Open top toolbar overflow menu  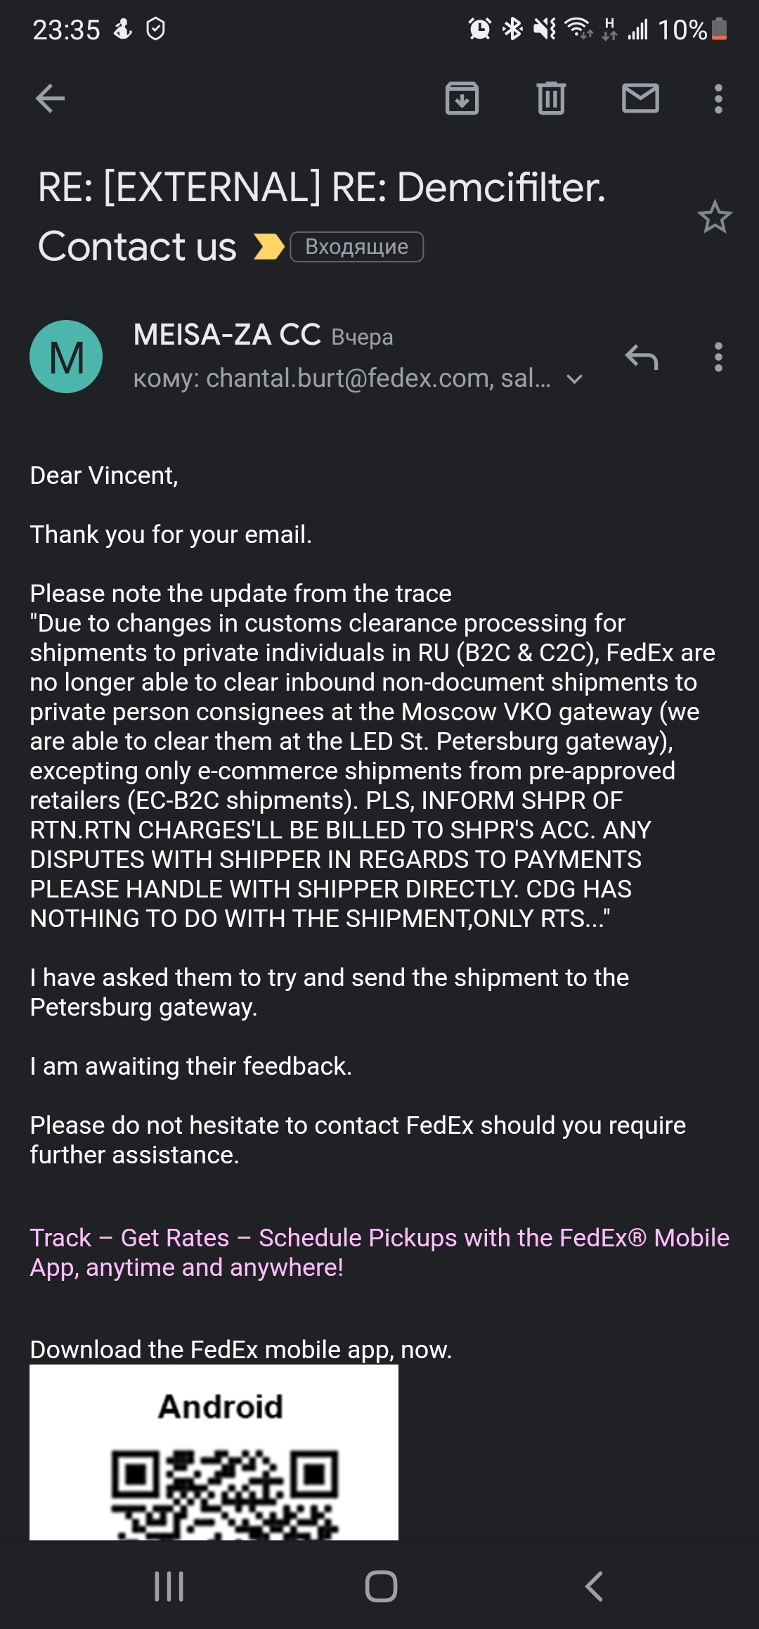718,98
